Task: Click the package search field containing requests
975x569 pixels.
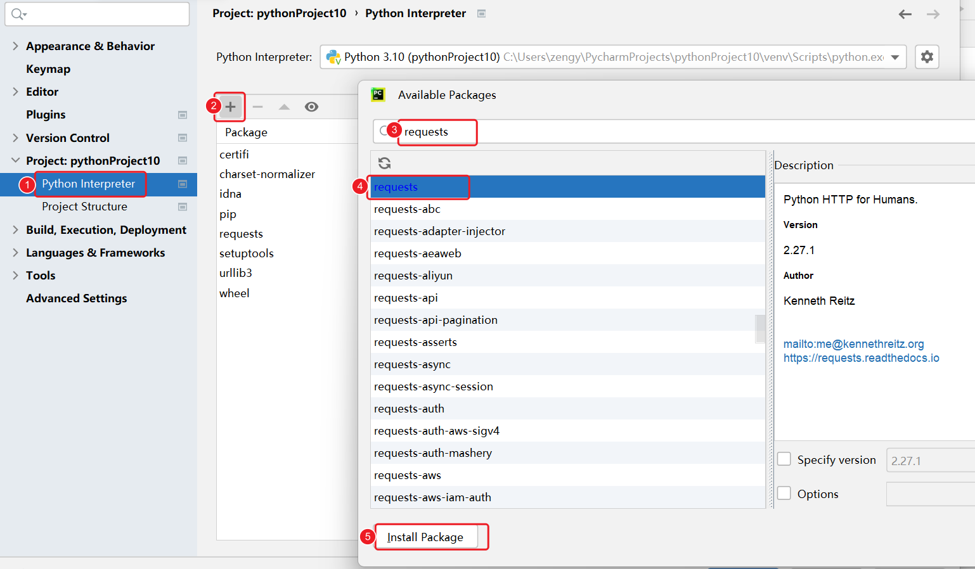Action: [x=674, y=132]
